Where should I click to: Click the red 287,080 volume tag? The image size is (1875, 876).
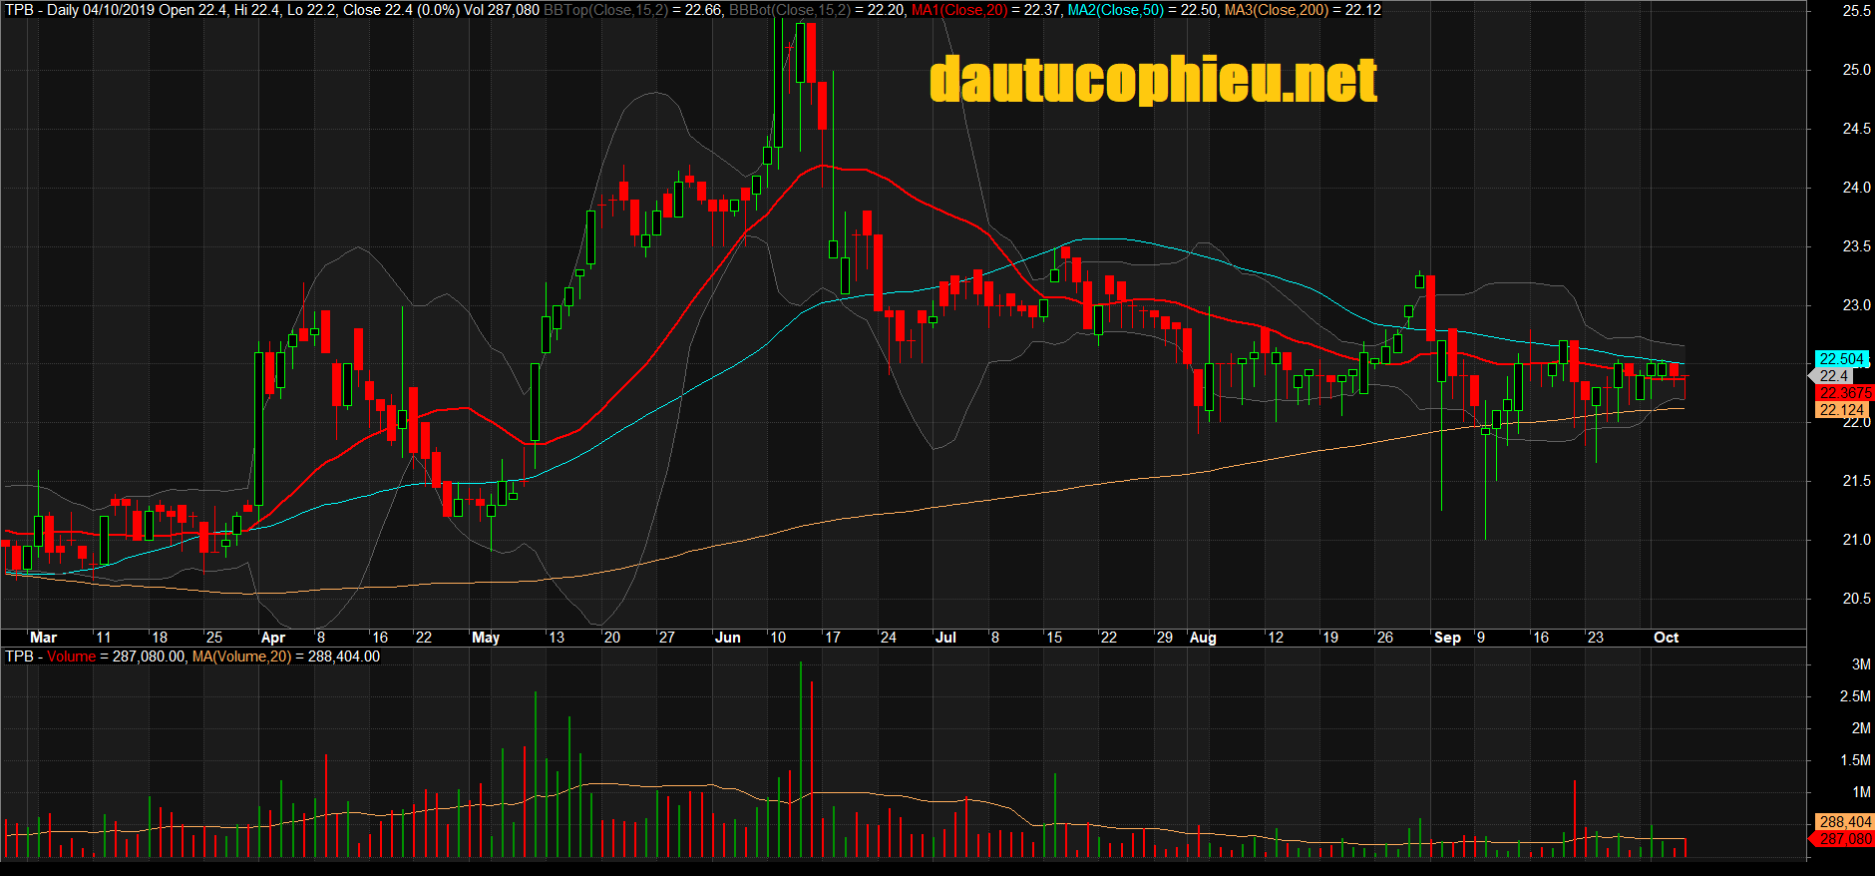click(x=1844, y=839)
